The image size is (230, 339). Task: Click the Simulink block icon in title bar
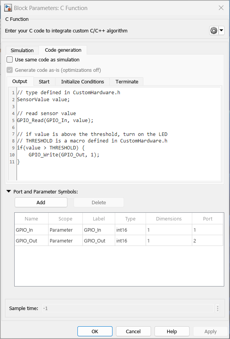tap(8, 8)
